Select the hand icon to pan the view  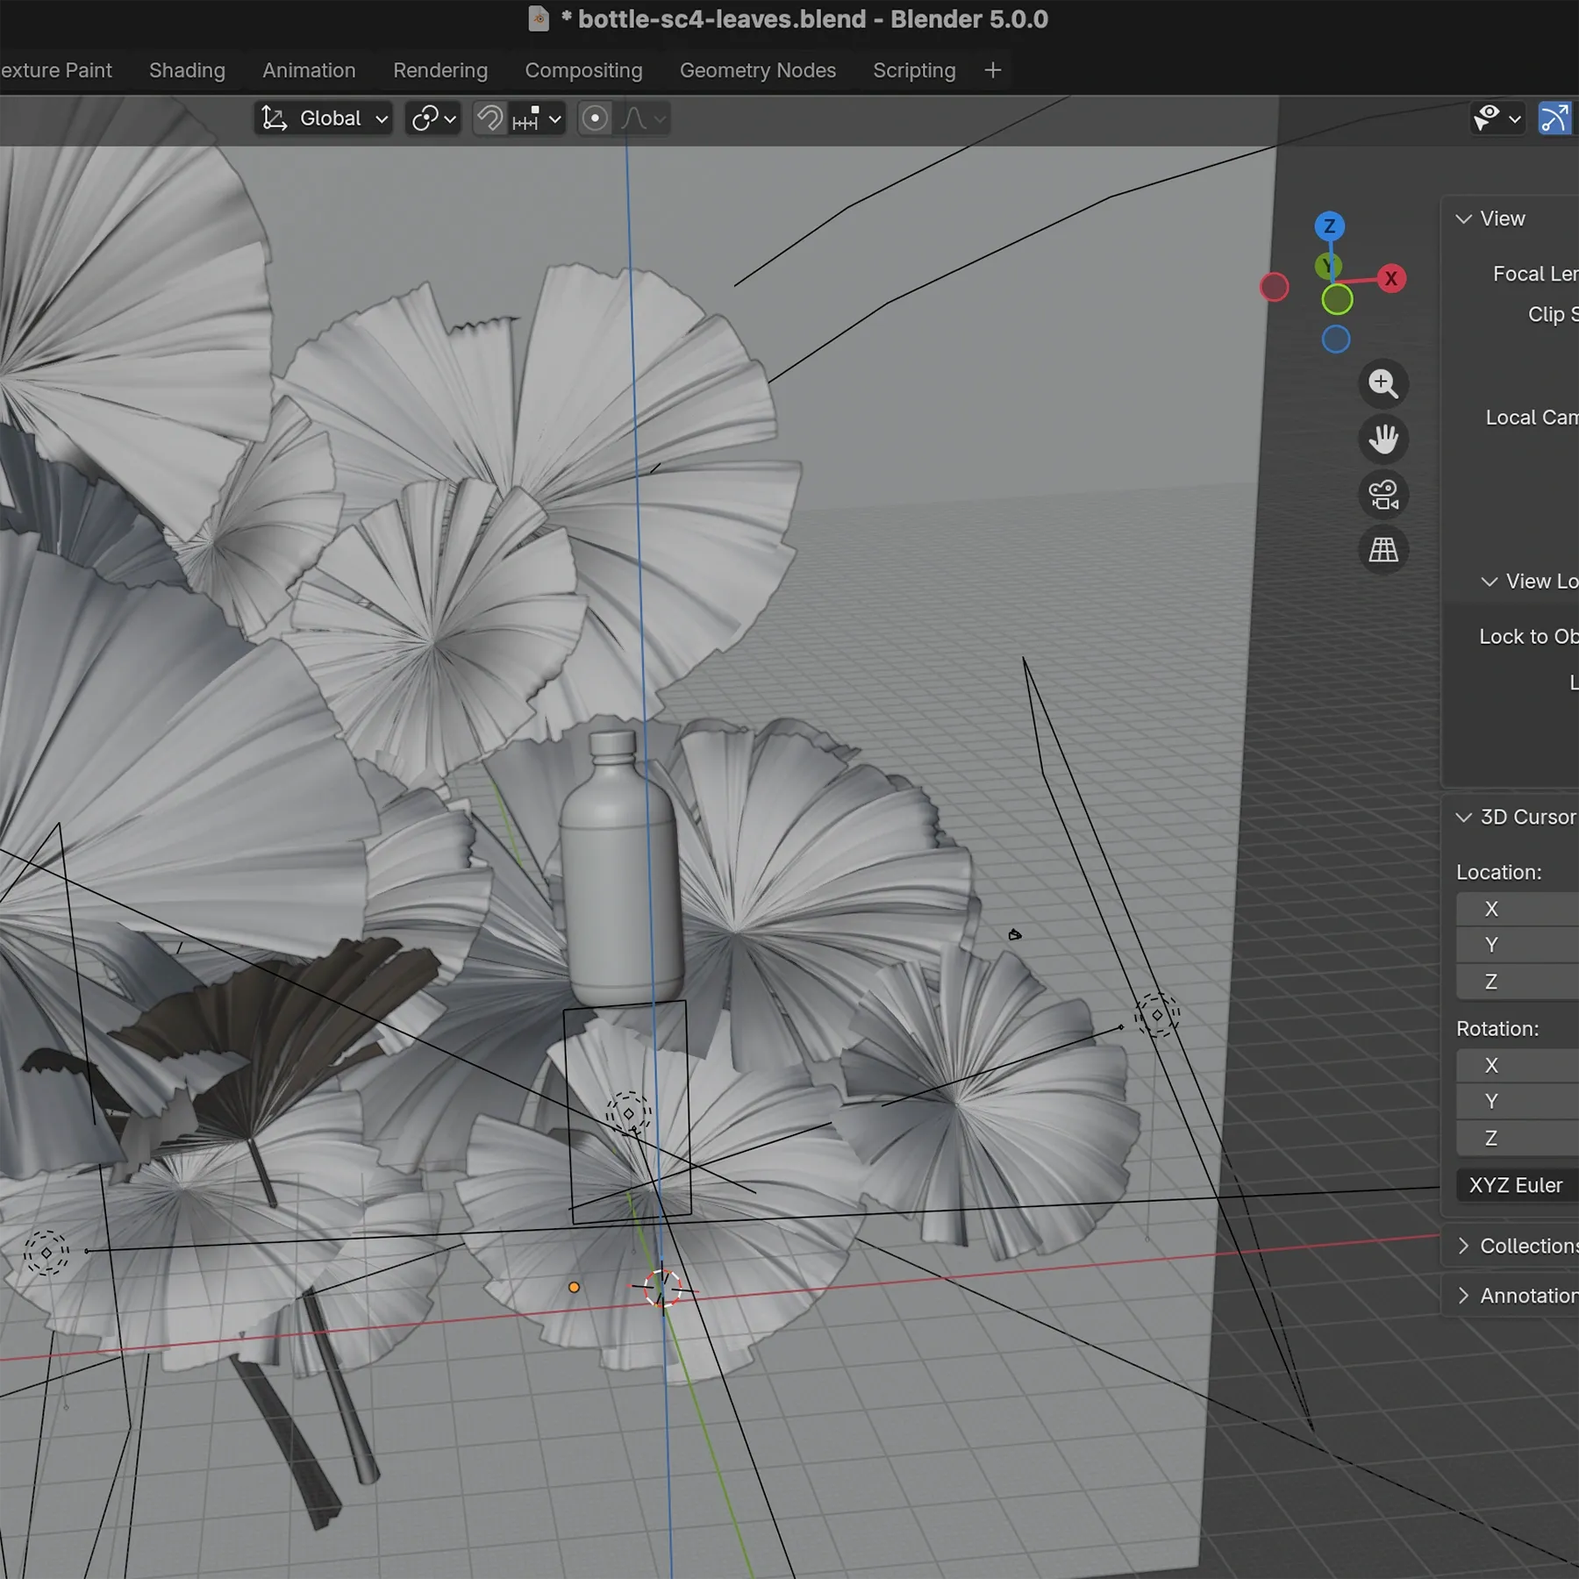point(1383,439)
